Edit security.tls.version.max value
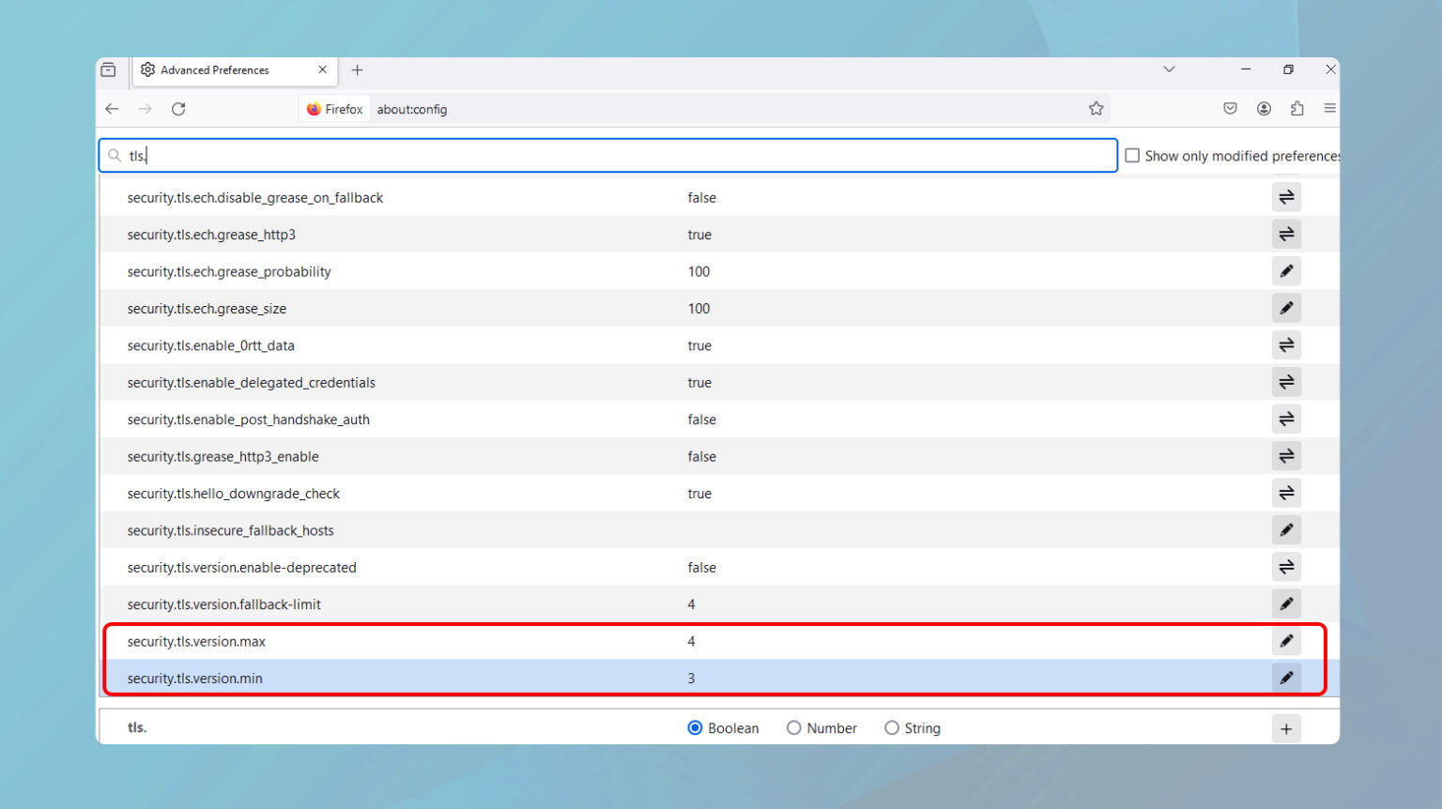1442x809 pixels. click(1286, 641)
